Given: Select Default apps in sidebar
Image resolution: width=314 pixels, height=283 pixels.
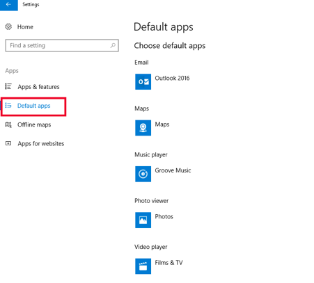Looking at the screenshot, I should (33, 106).
